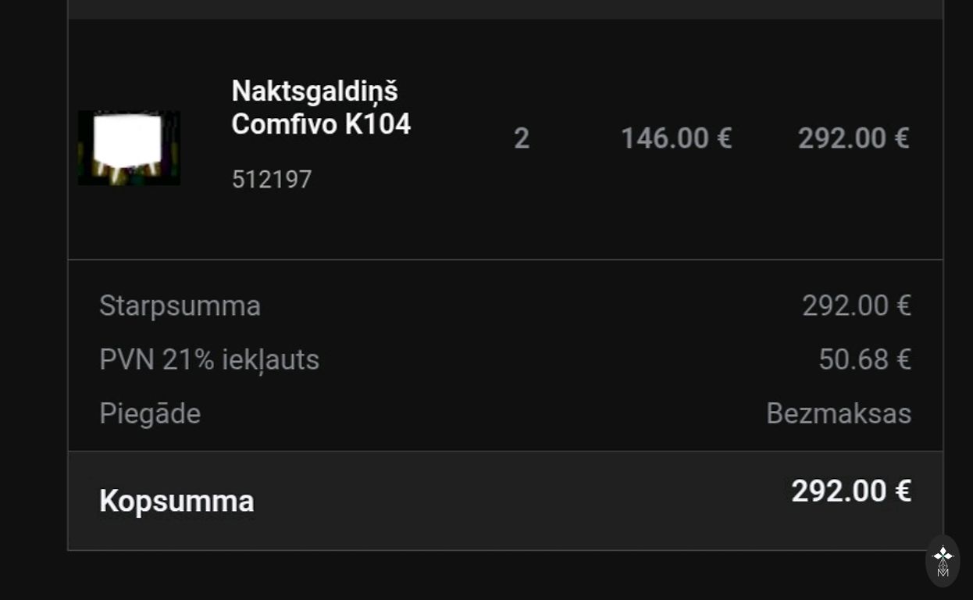Click the Bezmaksas delivery value
Image resolution: width=973 pixels, height=600 pixels.
click(x=838, y=413)
